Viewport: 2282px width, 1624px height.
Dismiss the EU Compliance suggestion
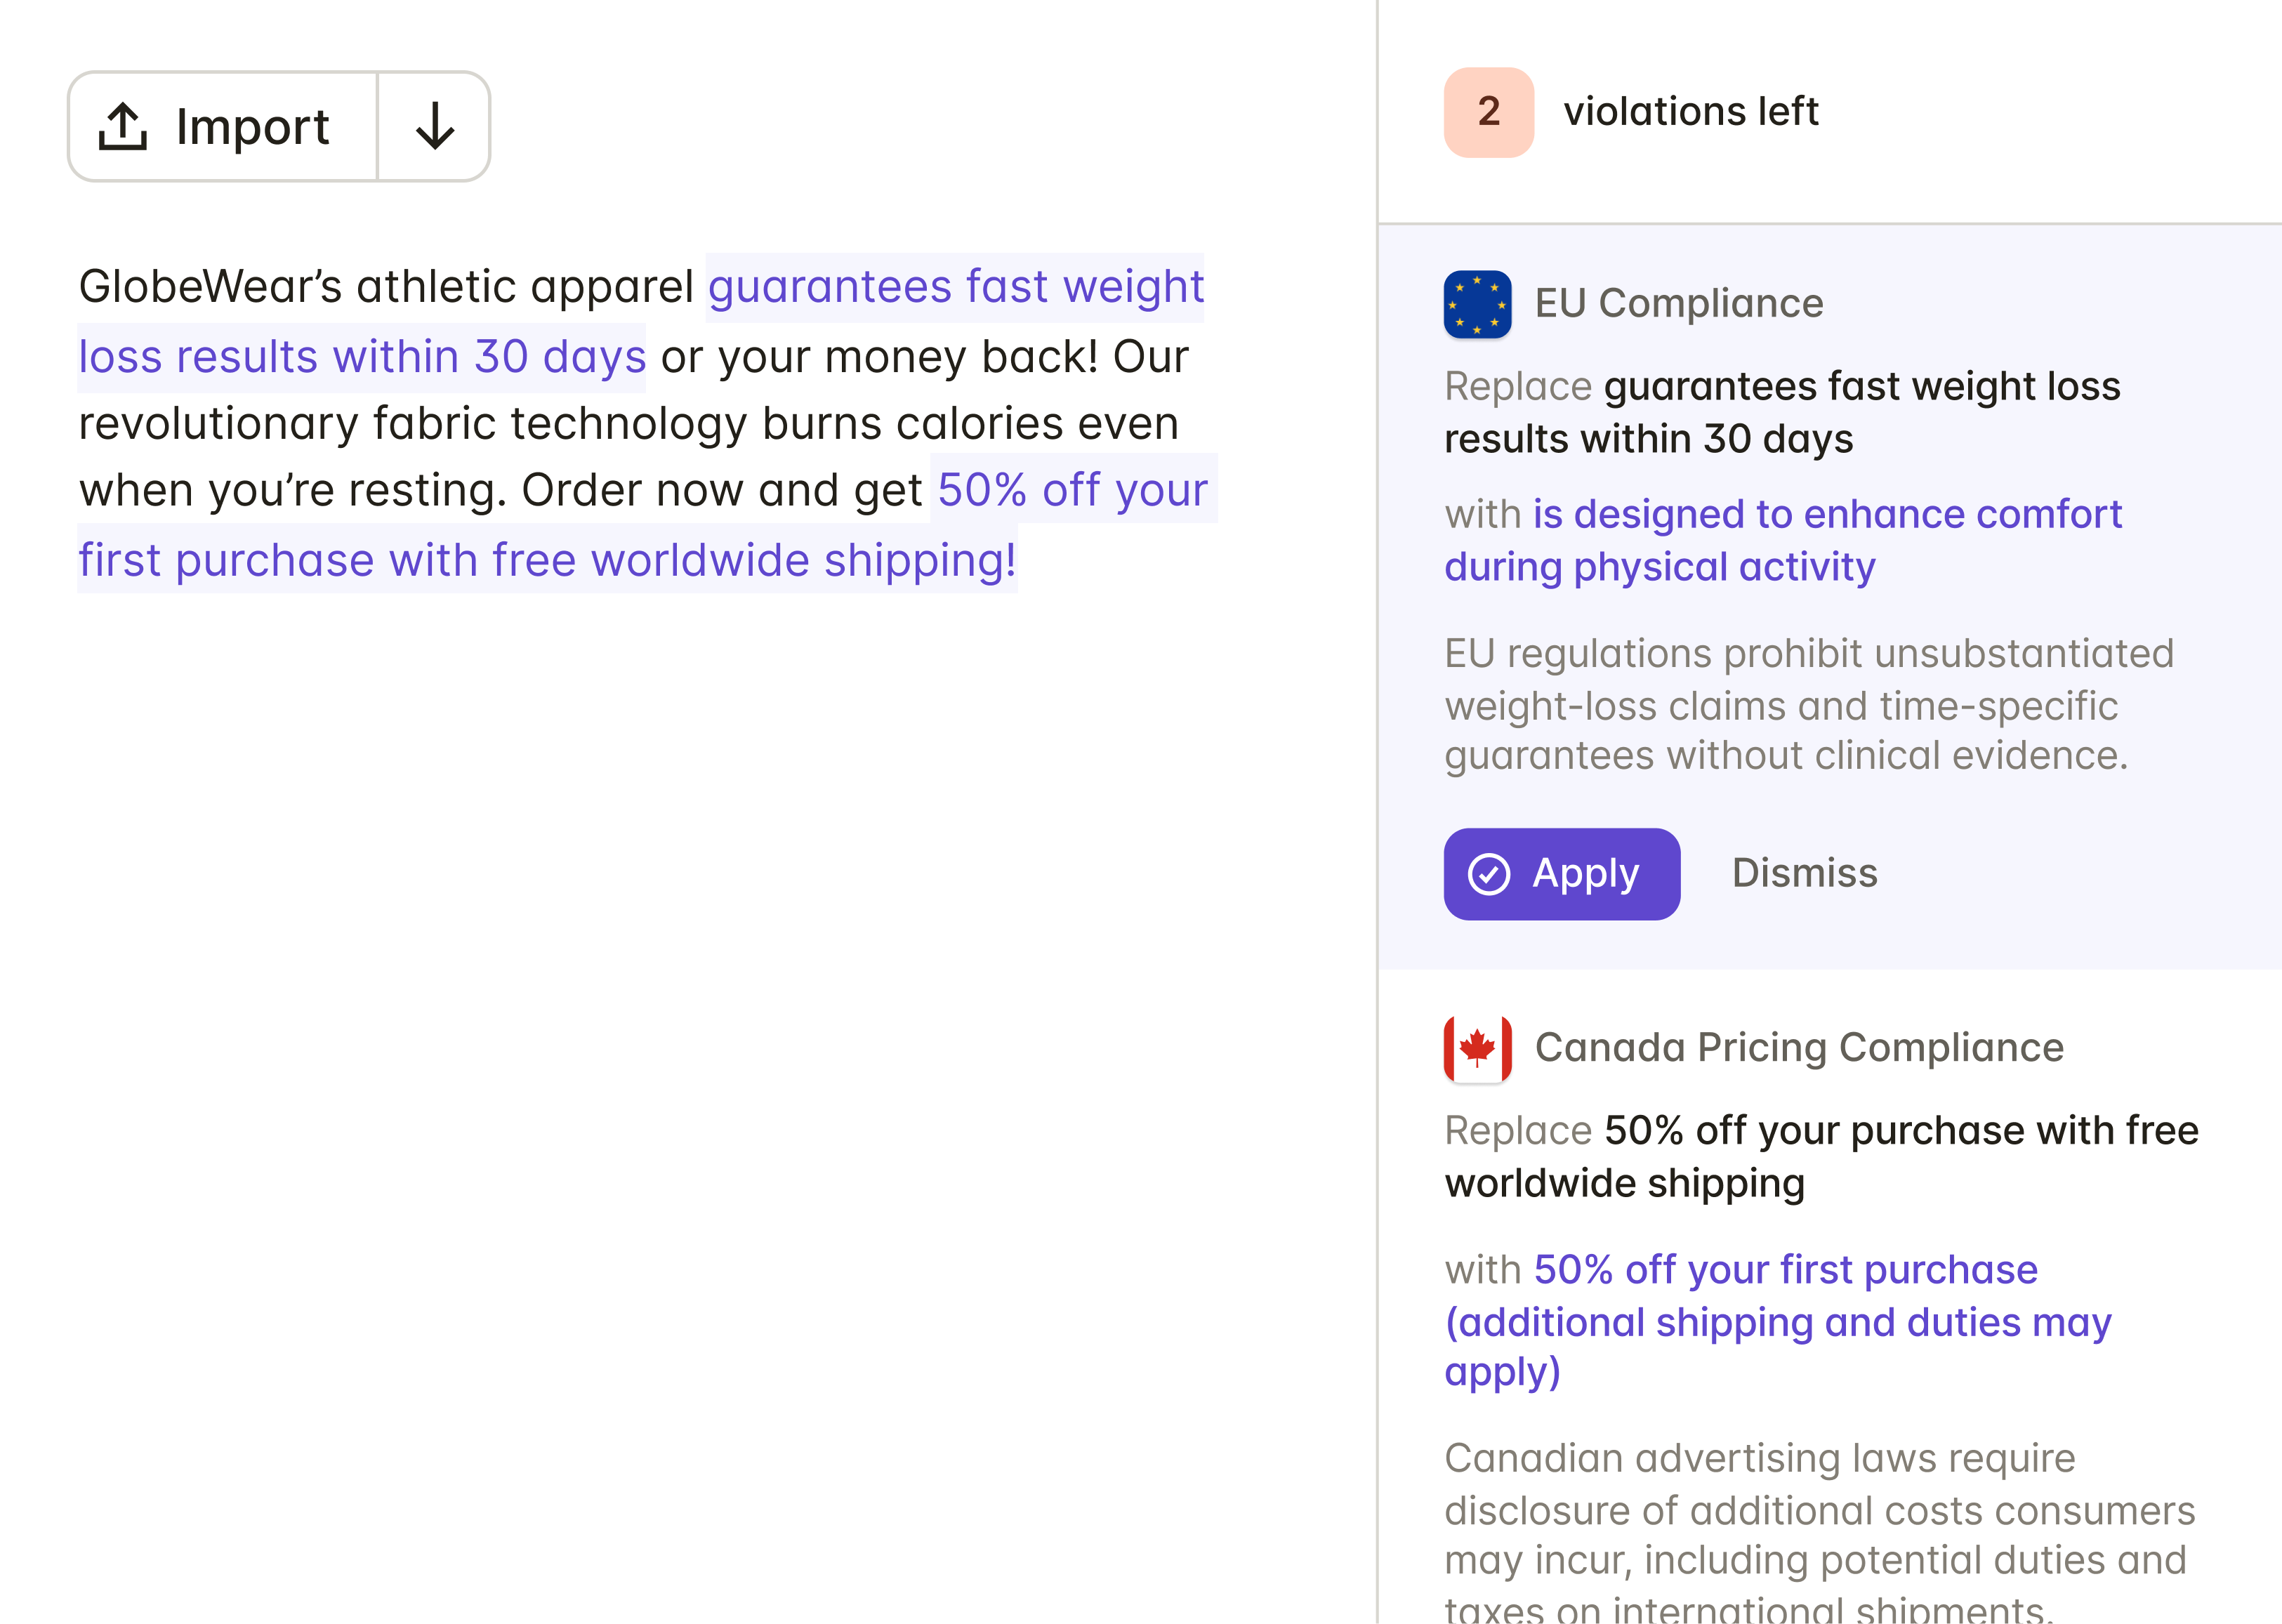click(1804, 873)
